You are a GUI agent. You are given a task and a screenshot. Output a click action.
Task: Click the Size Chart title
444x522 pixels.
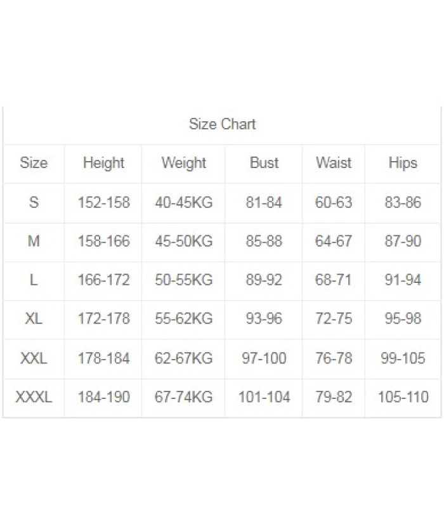click(x=222, y=124)
